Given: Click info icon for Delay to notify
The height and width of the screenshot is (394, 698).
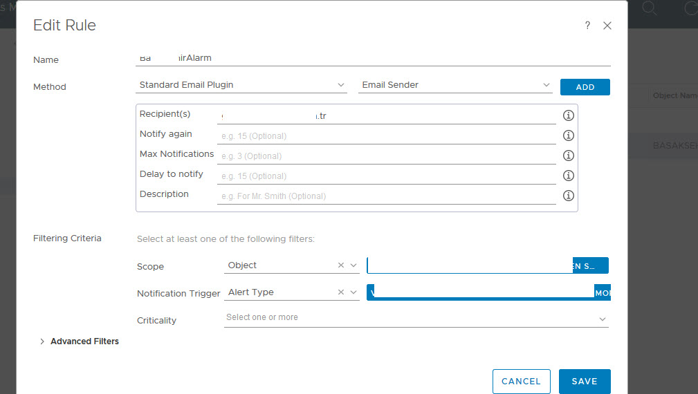Looking at the screenshot, I should click(x=569, y=176).
